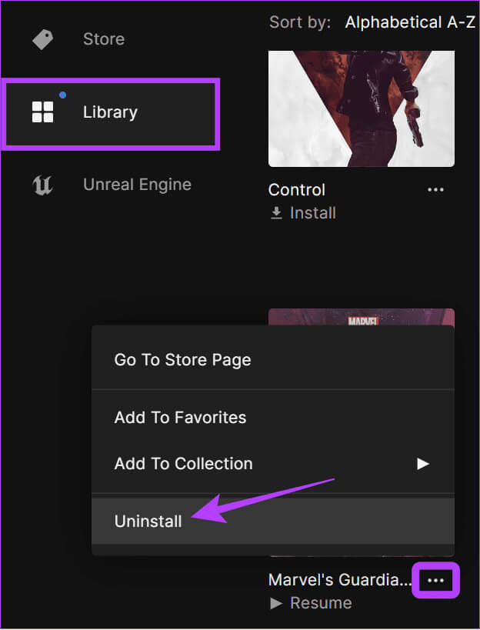The image size is (480, 630).
Task: Click the Marvel's Guardians cover art
Action: [x=361, y=317]
